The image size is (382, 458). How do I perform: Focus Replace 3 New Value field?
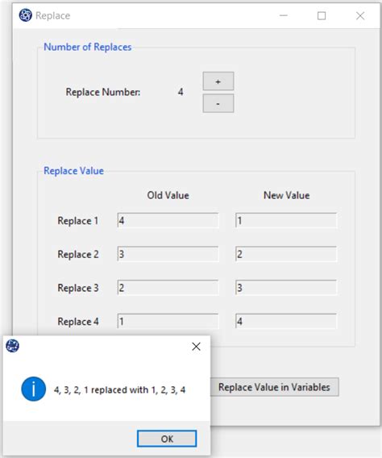click(x=286, y=288)
